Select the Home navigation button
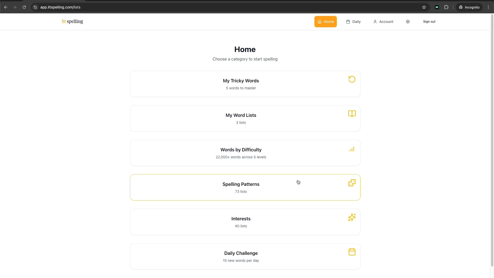Screen dimensions: 494x278 coord(325,22)
